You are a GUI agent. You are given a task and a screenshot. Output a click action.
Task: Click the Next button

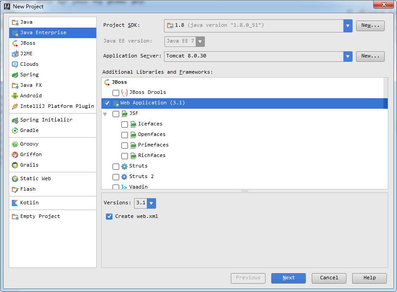[288, 278]
